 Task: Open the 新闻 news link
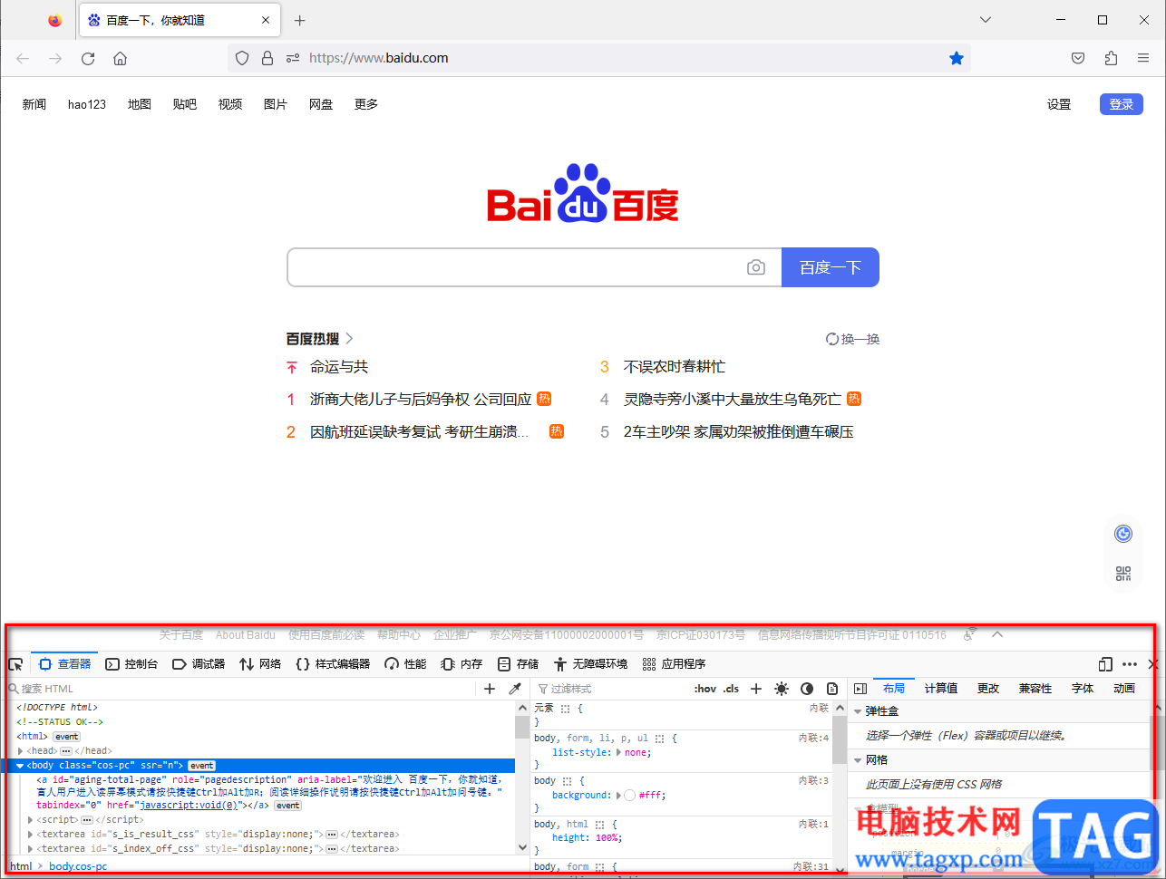[x=34, y=104]
